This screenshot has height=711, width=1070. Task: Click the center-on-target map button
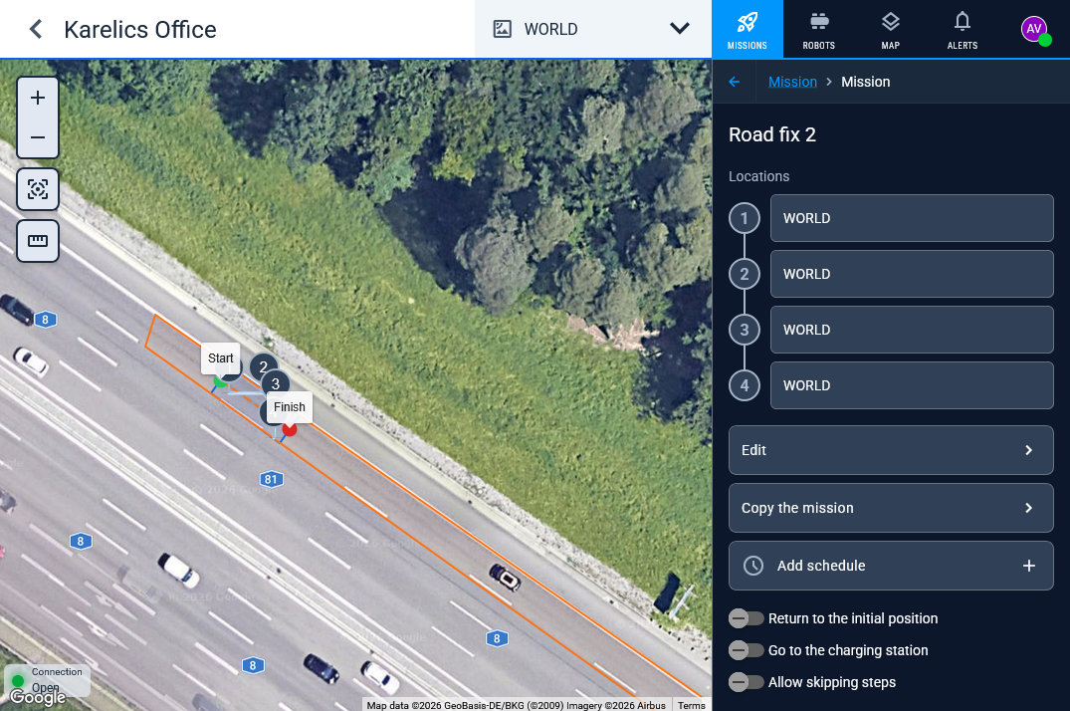(x=38, y=189)
